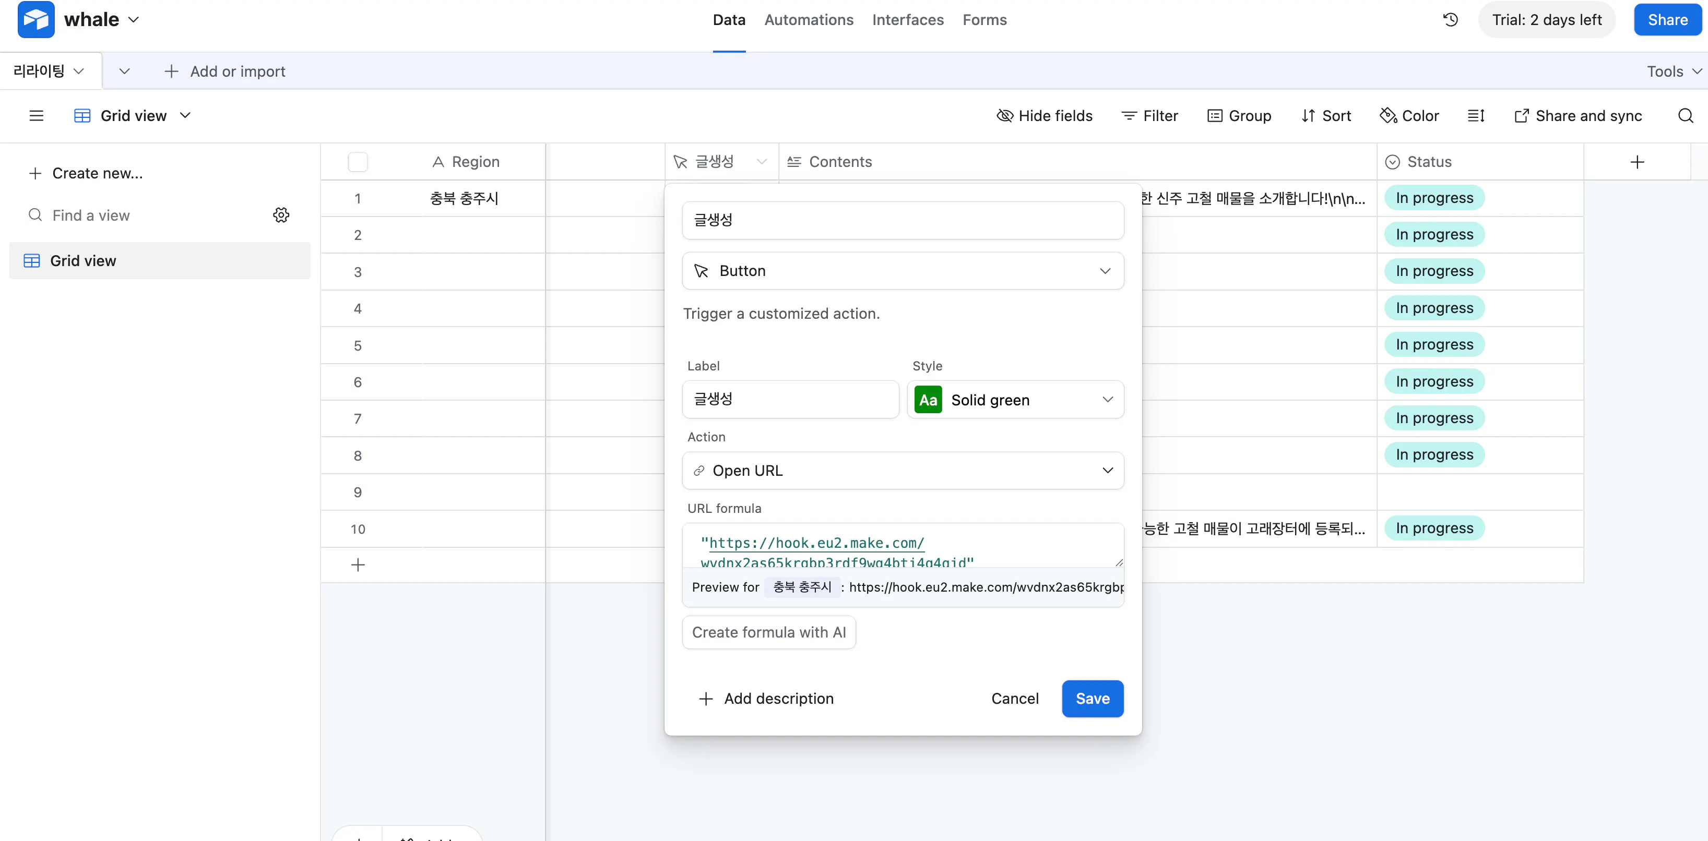
Task: Open the field type dropdown showing Button
Action: (903, 270)
